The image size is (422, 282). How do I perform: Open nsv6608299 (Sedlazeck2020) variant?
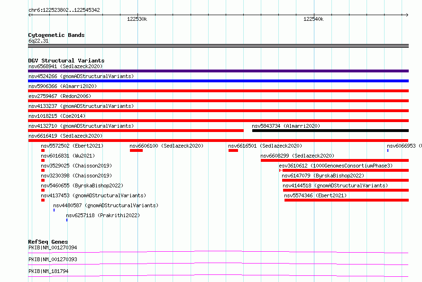click(297, 156)
